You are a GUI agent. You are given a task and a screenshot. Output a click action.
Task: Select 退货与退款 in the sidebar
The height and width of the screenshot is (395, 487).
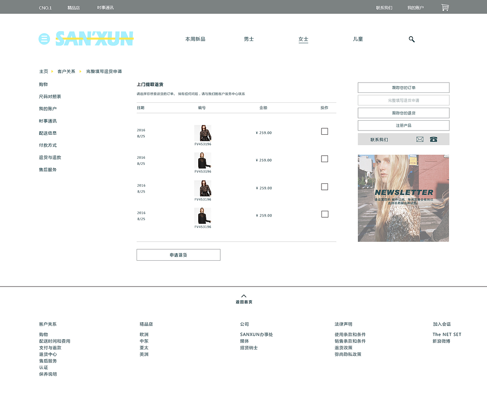click(50, 158)
